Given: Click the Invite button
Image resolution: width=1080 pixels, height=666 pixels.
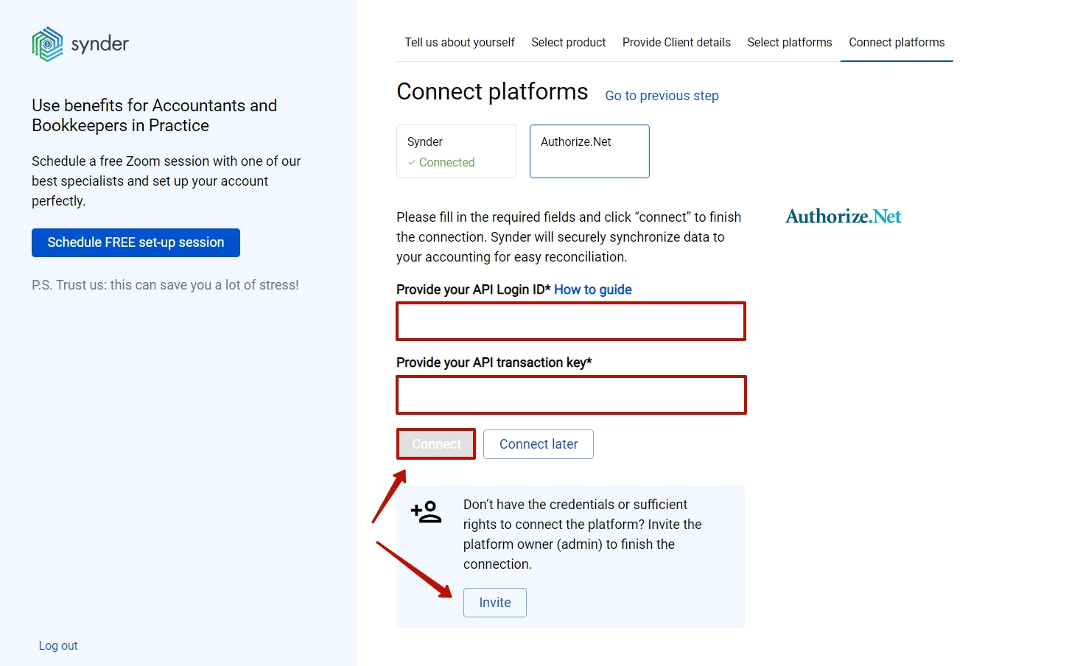Looking at the screenshot, I should 494,602.
